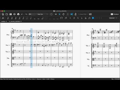Select Voice 1 (blue highlighted)
This screenshot has width=120, height=90.
pos(93,18)
